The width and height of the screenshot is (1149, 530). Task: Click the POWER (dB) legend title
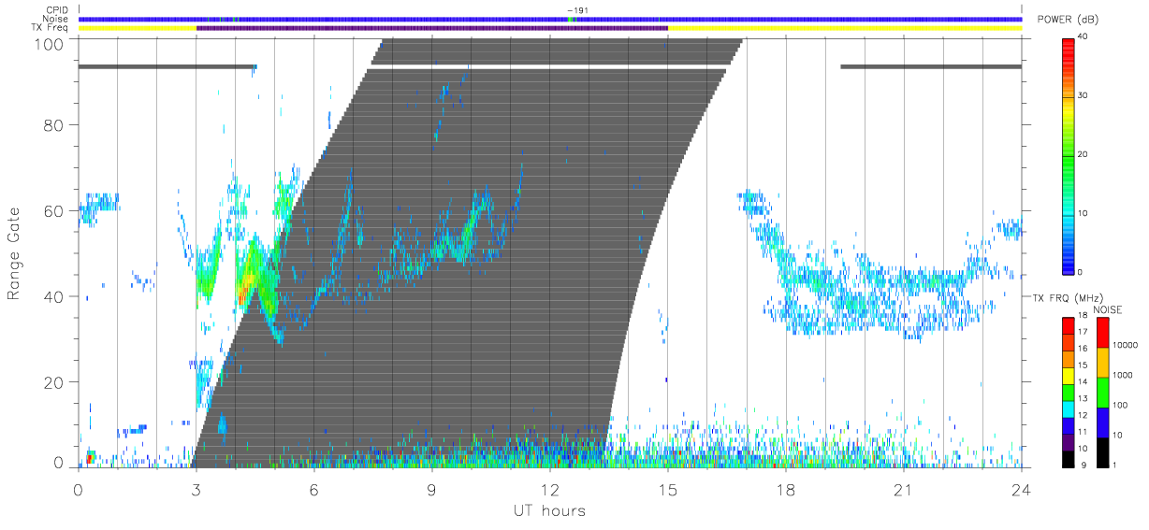point(1068,21)
